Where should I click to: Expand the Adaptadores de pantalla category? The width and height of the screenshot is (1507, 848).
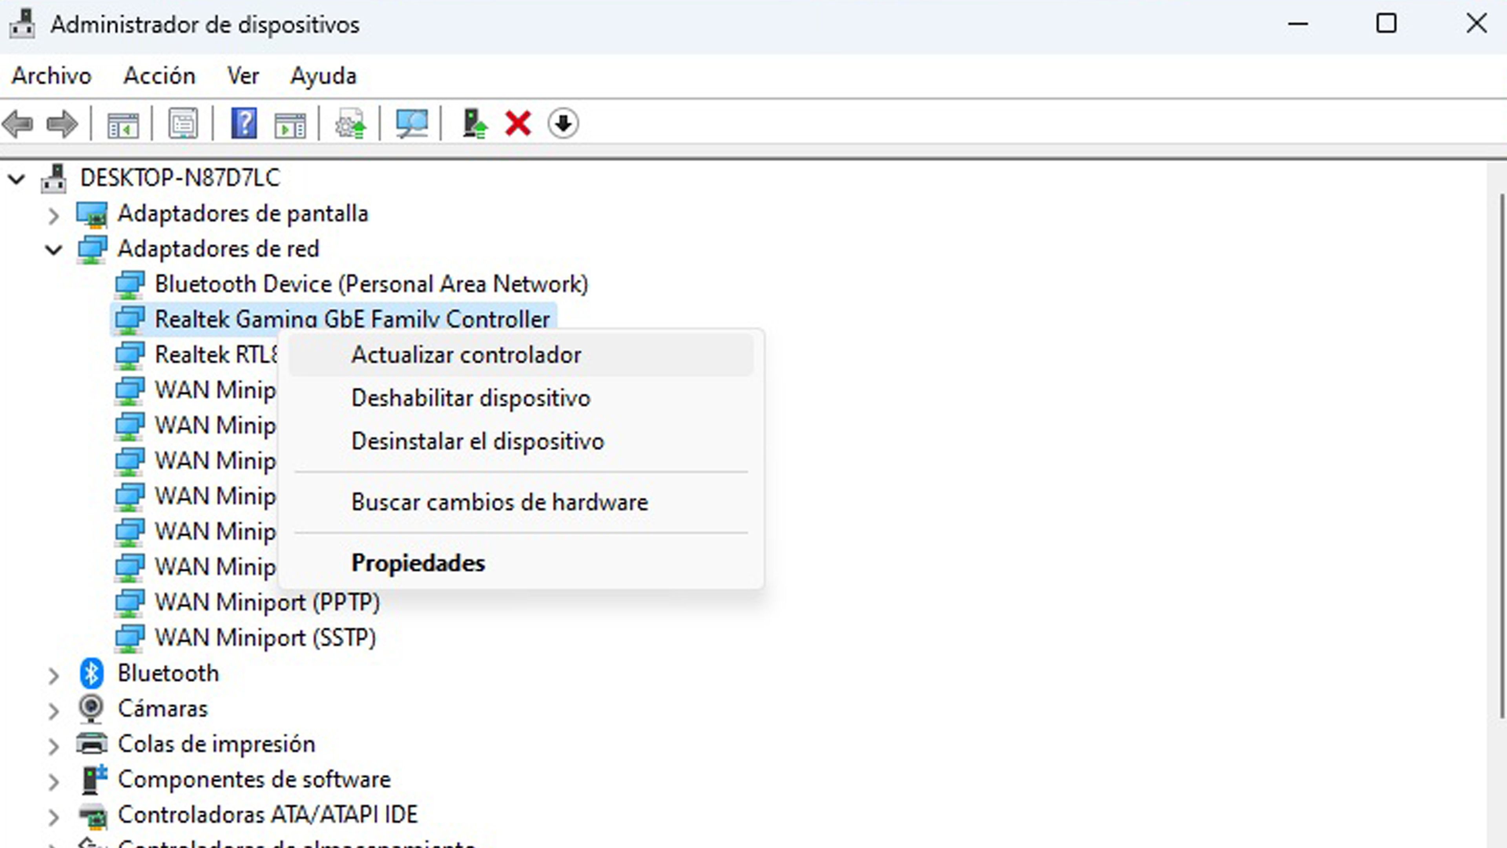[x=54, y=213]
